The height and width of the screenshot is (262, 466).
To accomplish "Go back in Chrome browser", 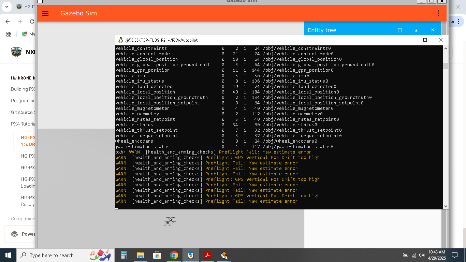I will [8, 21].
